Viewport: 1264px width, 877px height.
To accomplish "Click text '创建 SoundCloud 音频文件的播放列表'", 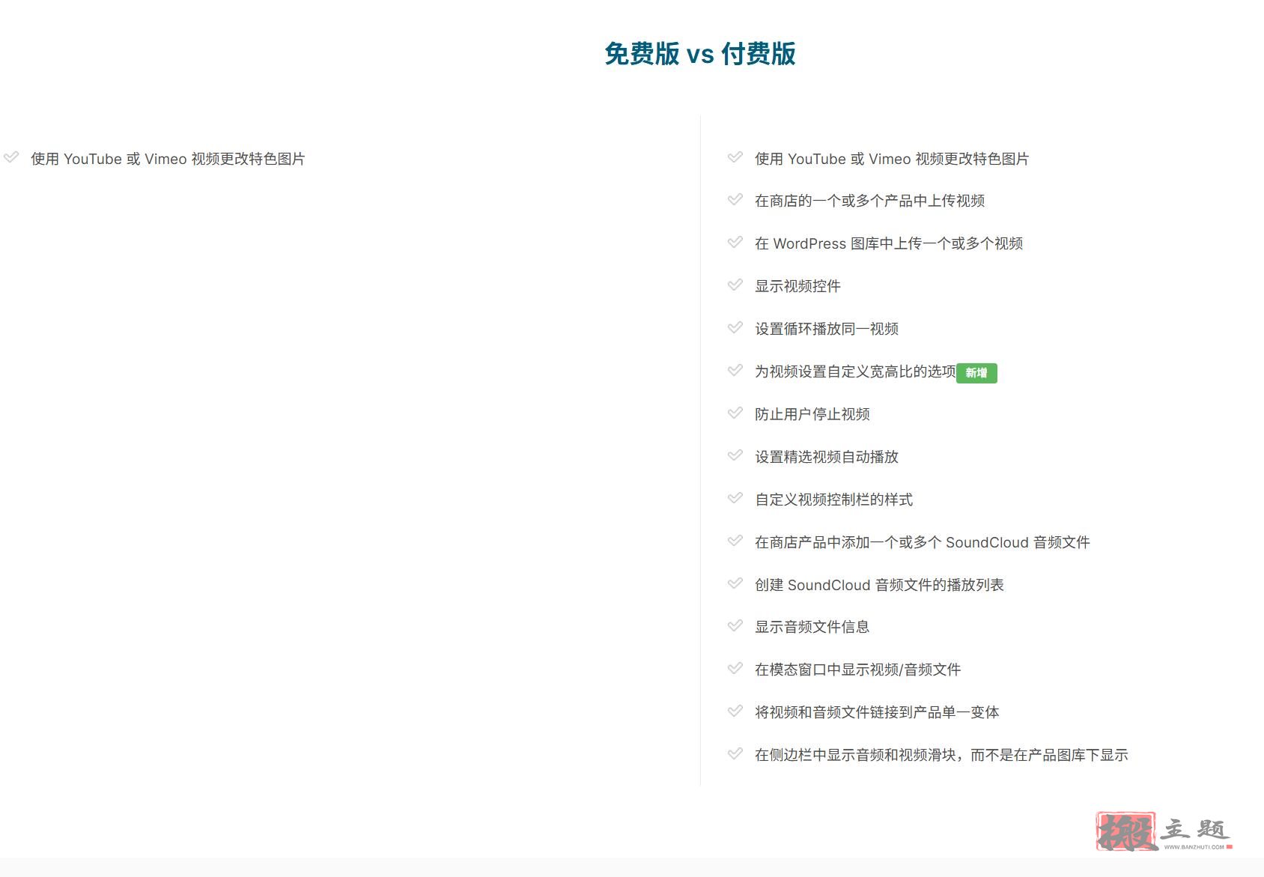I will pyautogui.click(x=879, y=585).
